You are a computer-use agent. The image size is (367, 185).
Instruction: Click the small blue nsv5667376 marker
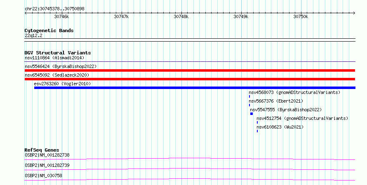(249, 105)
